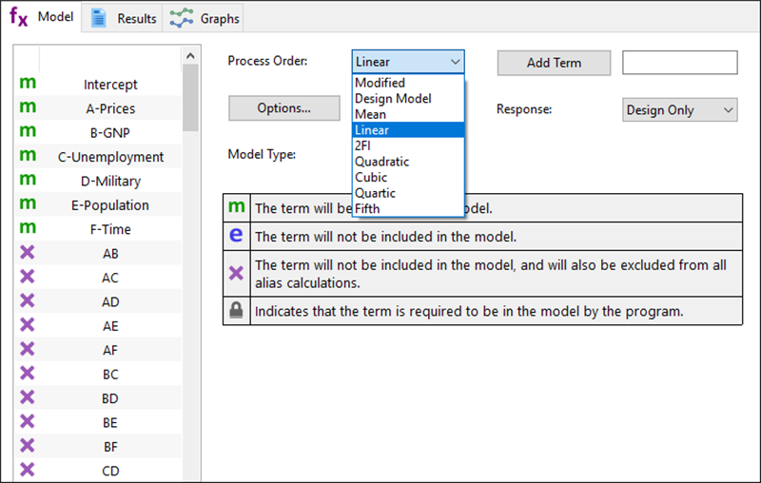Click the term list scrollbar up arrow
This screenshot has height=483, width=761.
[x=190, y=57]
